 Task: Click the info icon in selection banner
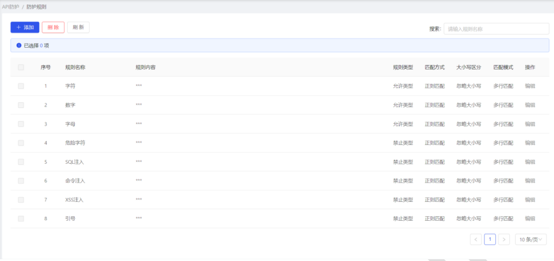click(19, 45)
